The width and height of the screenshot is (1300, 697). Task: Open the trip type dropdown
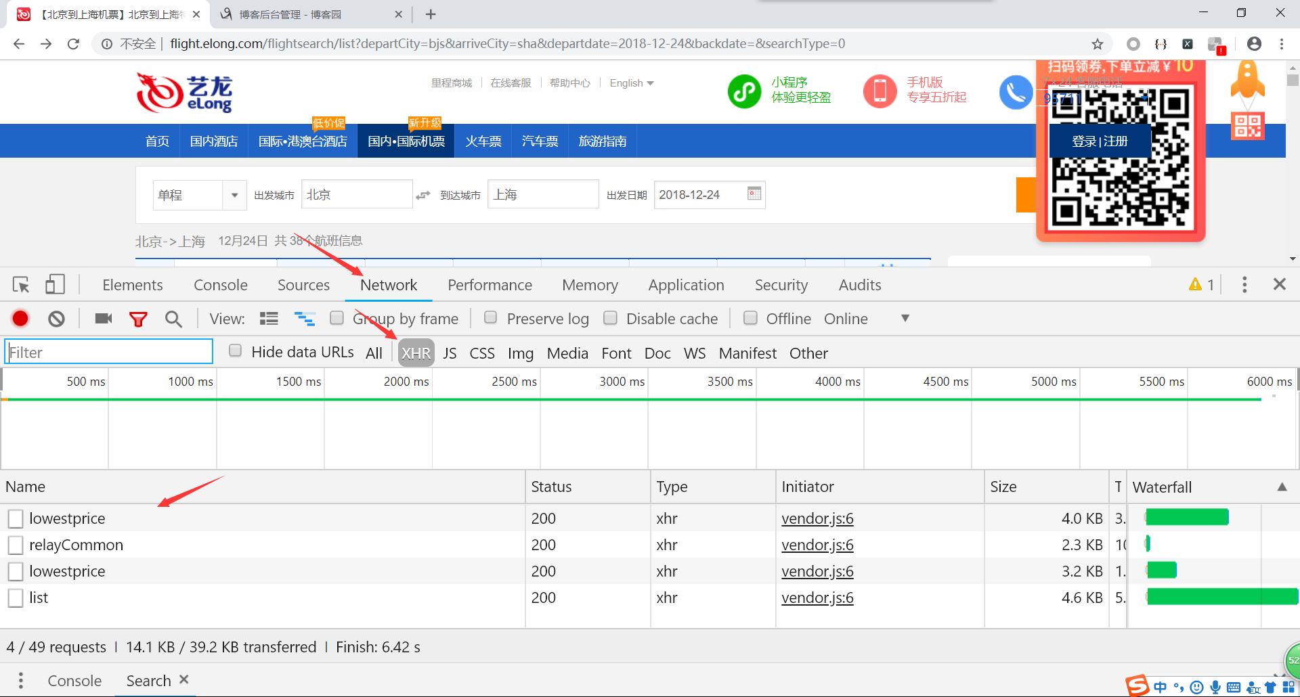pyautogui.click(x=199, y=195)
